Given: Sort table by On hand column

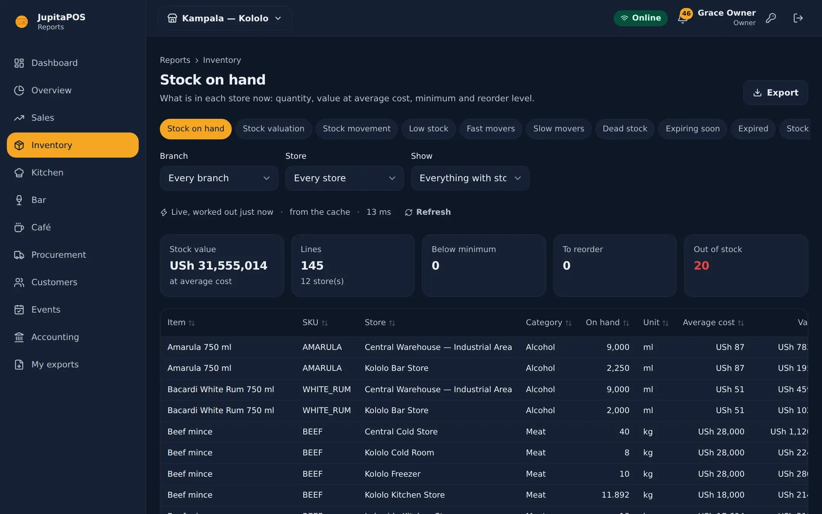Looking at the screenshot, I should (607, 322).
